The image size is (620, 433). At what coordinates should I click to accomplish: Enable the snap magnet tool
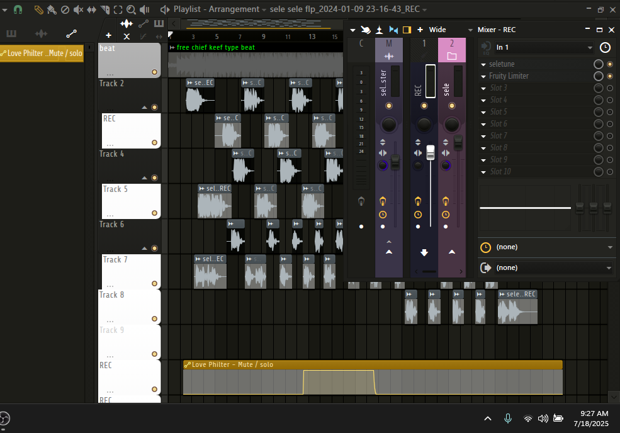[18, 9]
